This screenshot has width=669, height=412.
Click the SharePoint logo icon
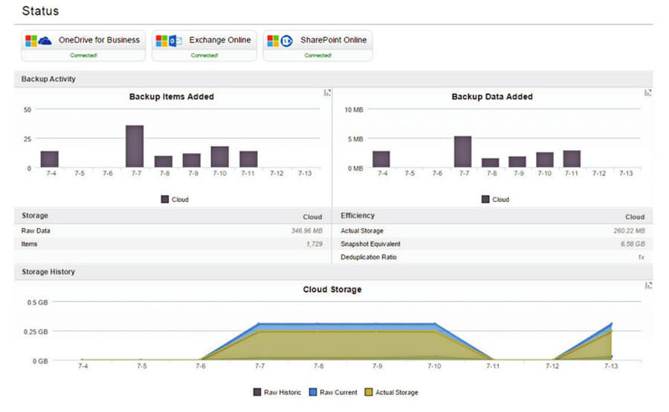(x=287, y=41)
